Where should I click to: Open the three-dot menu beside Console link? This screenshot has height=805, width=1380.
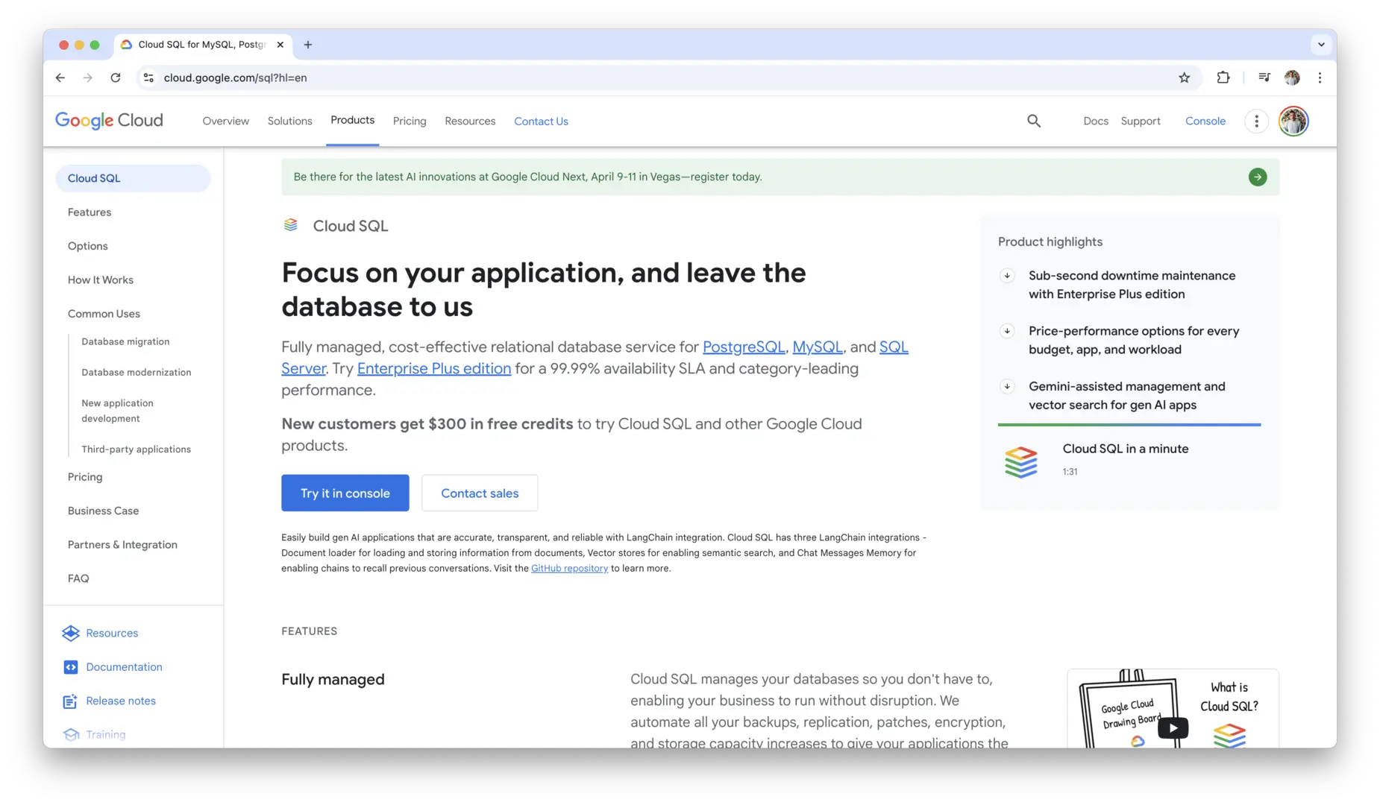tap(1256, 121)
